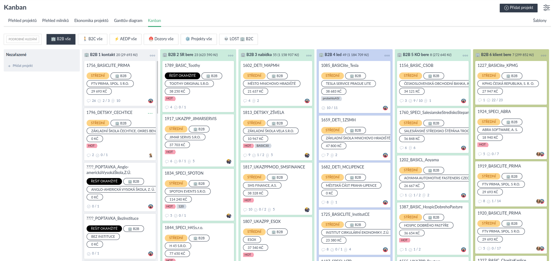Switch to the Ganttův diagram tab
Screen dimensions: 554x261
tap(128, 21)
